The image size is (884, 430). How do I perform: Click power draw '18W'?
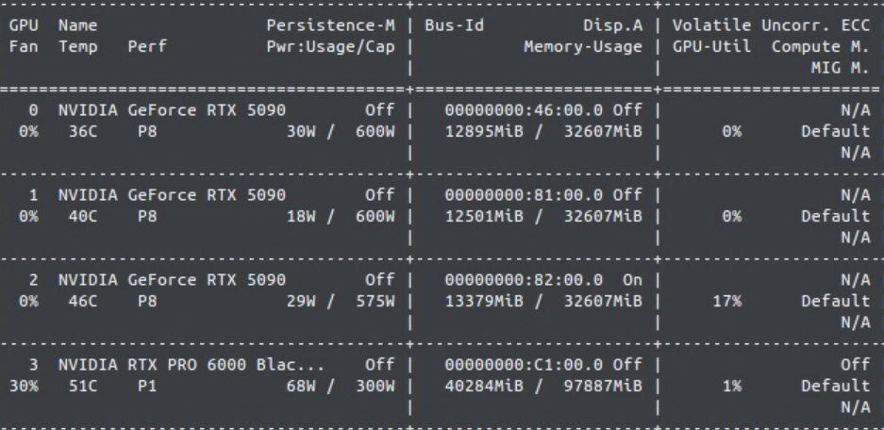pyautogui.click(x=301, y=216)
